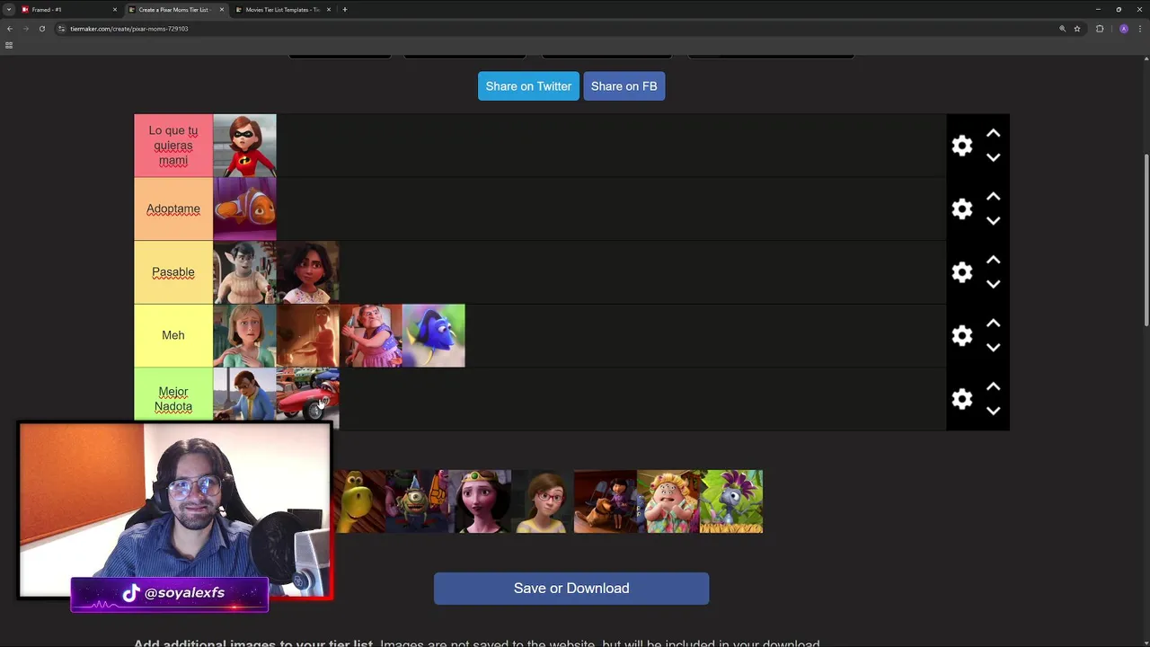The width and height of the screenshot is (1150, 647).
Task: Click the page vertical scrollbar
Action: pyautogui.click(x=1146, y=241)
